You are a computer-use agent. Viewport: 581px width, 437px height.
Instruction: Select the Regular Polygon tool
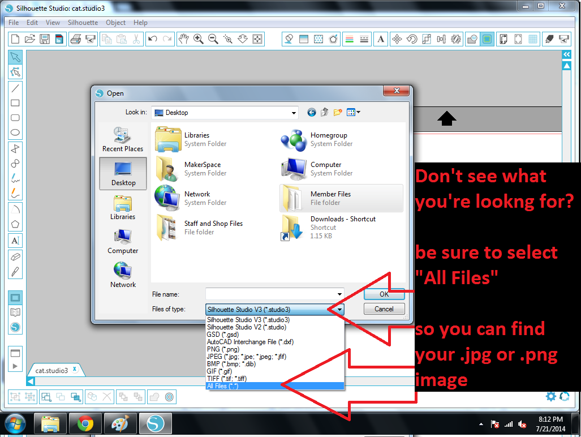click(x=15, y=224)
